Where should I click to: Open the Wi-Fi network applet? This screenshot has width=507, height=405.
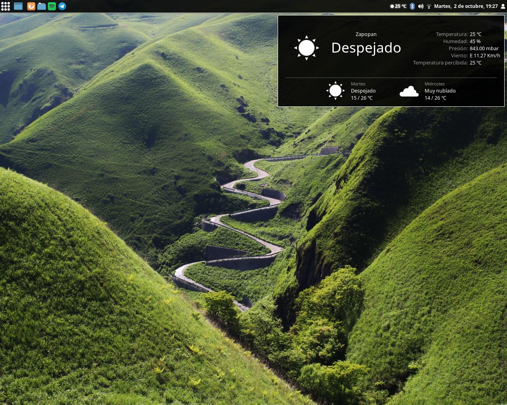(x=429, y=6)
